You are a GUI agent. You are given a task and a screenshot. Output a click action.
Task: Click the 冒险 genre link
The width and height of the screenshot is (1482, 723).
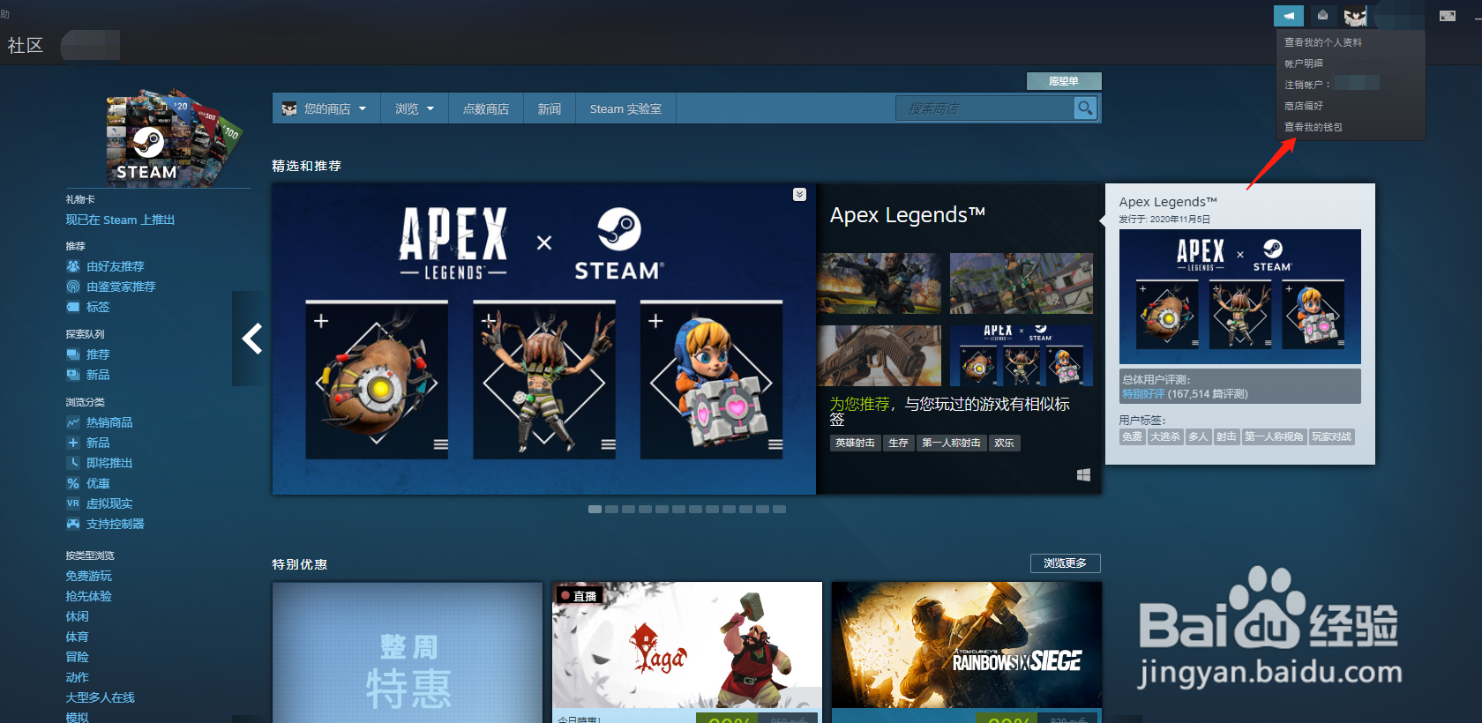(x=77, y=657)
